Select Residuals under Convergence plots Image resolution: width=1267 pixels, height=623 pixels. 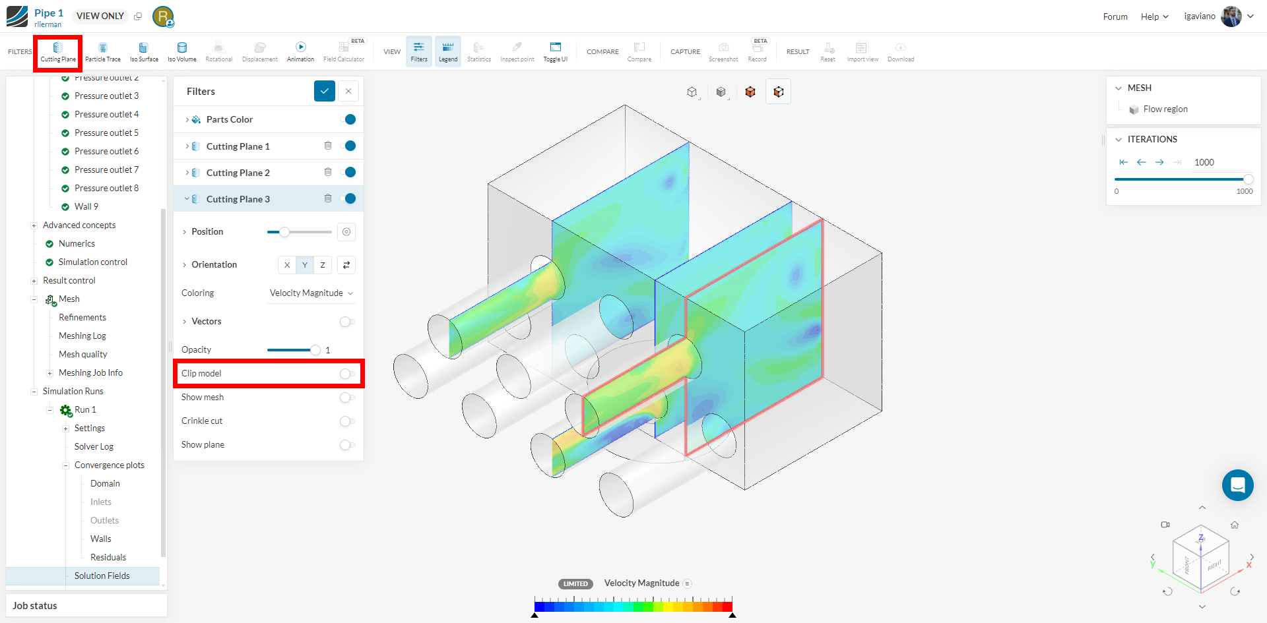point(108,557)
